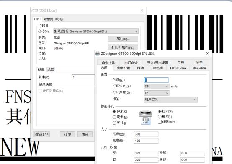
Task: Open the 打印速度 speed dropdown
Action: coord(156,86)
